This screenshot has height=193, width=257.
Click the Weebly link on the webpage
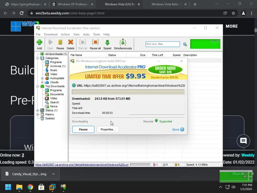248,155
